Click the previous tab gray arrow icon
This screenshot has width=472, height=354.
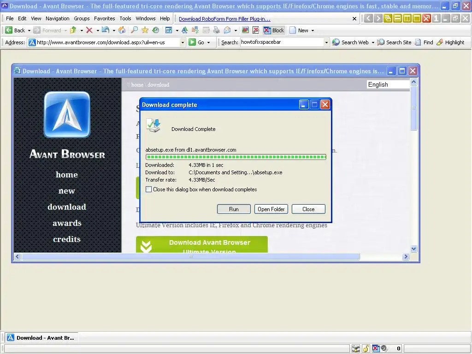368,18
